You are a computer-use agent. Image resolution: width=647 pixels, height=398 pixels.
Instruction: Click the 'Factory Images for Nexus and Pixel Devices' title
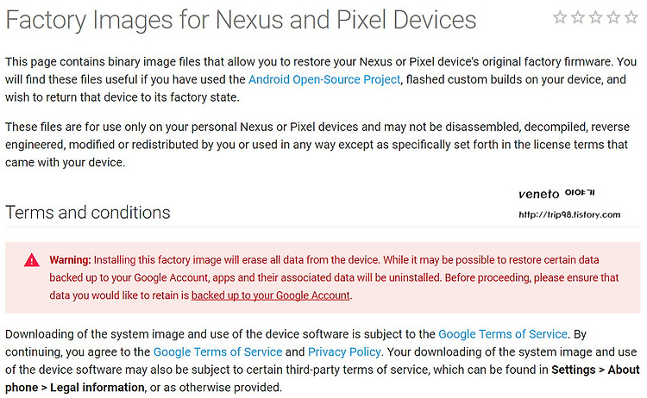point(241,20)
